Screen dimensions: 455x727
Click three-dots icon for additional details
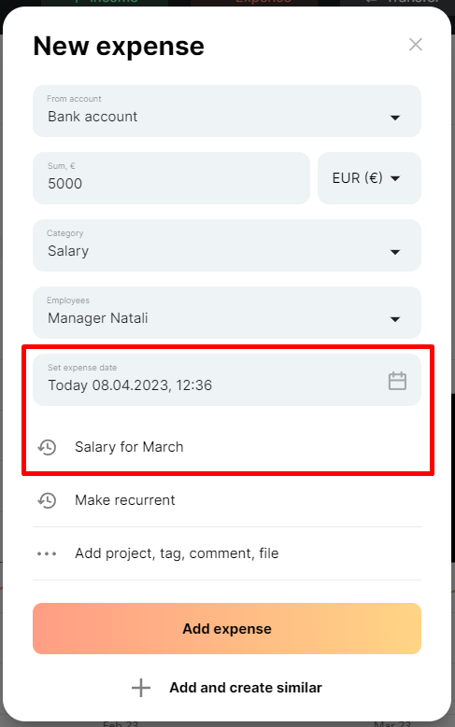coord(47,553)
